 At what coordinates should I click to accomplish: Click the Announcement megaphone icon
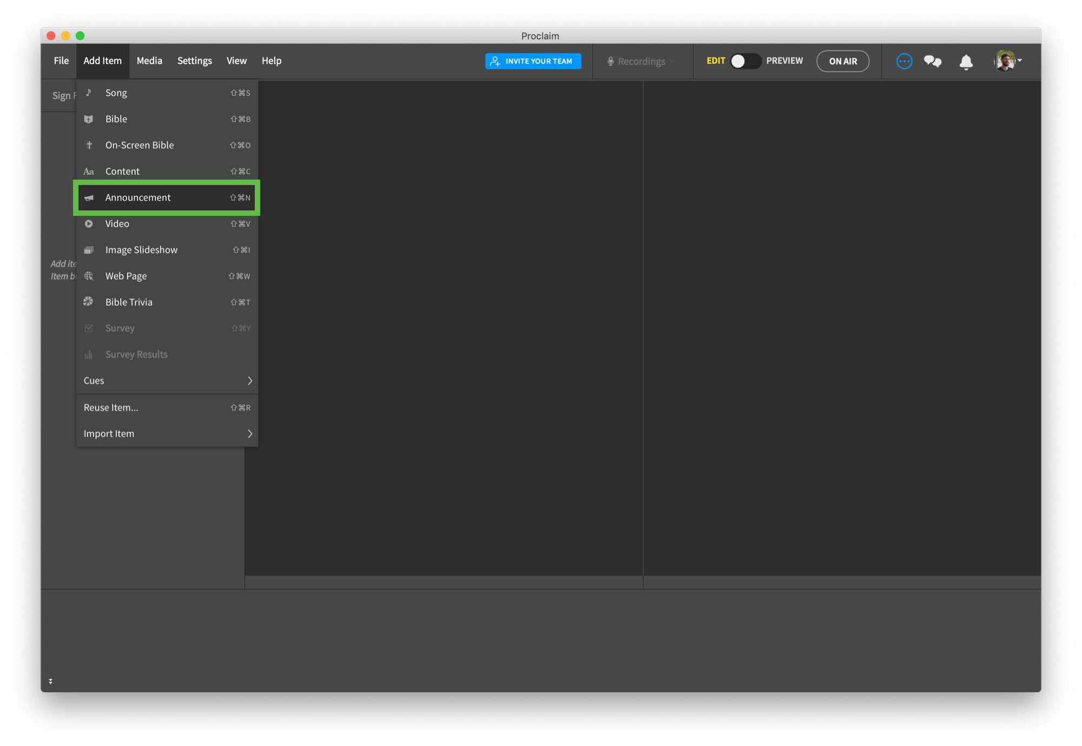89,197
